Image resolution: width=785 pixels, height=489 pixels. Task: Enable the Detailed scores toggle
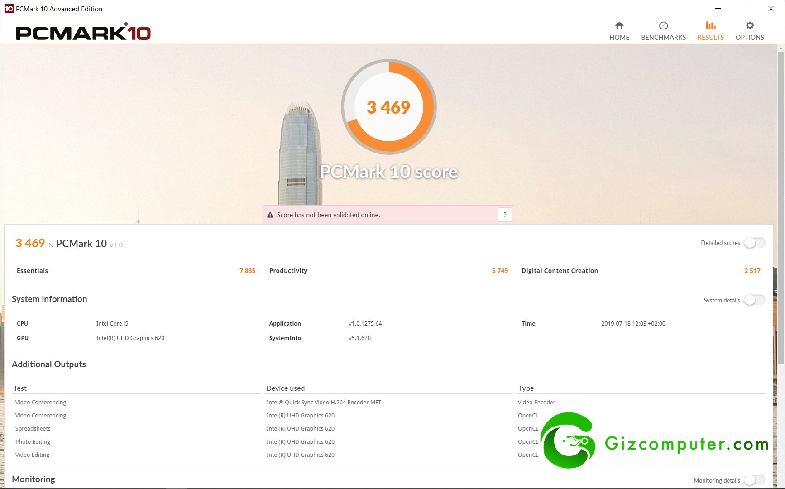coord(754,243)
